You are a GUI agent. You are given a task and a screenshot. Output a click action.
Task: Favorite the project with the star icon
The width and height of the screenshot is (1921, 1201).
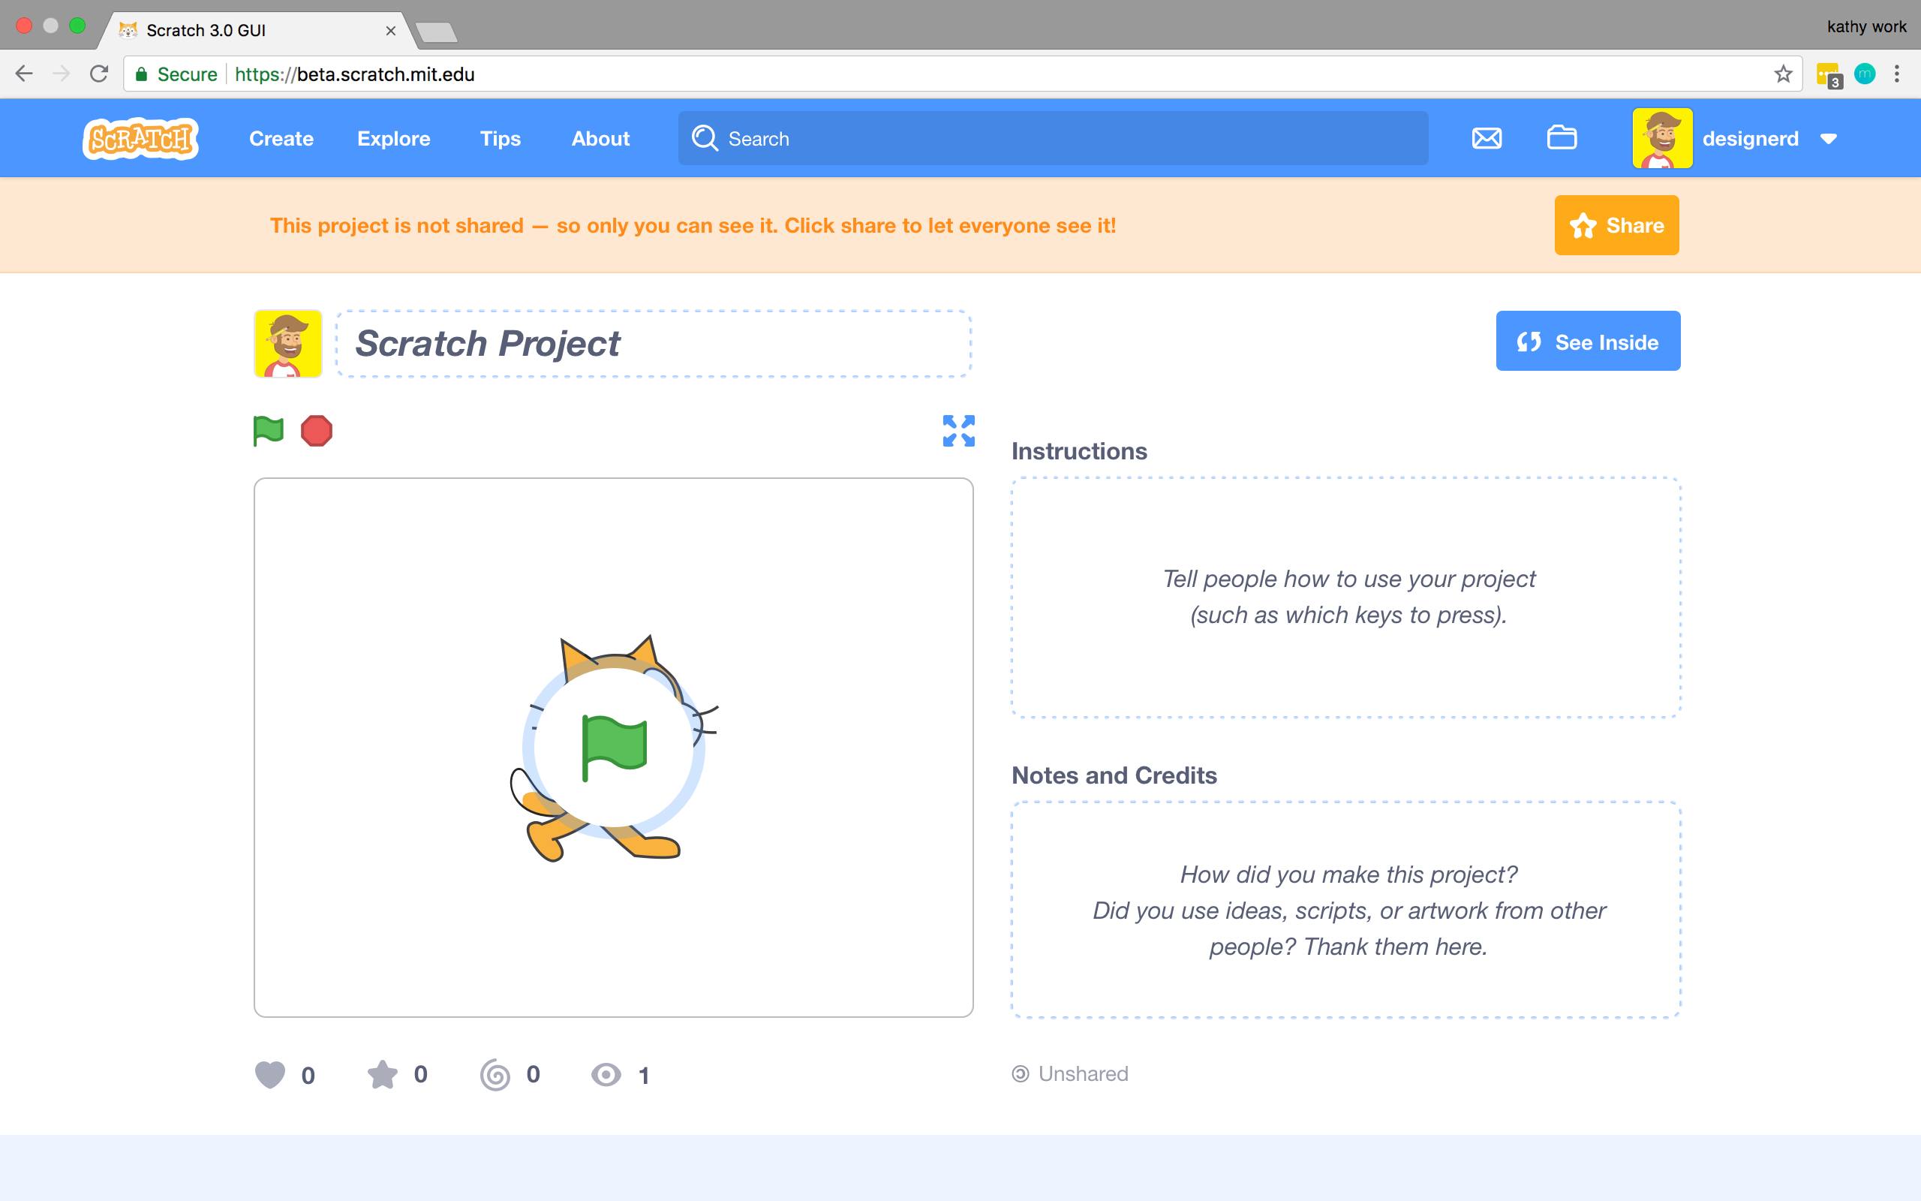(383, 1074)
